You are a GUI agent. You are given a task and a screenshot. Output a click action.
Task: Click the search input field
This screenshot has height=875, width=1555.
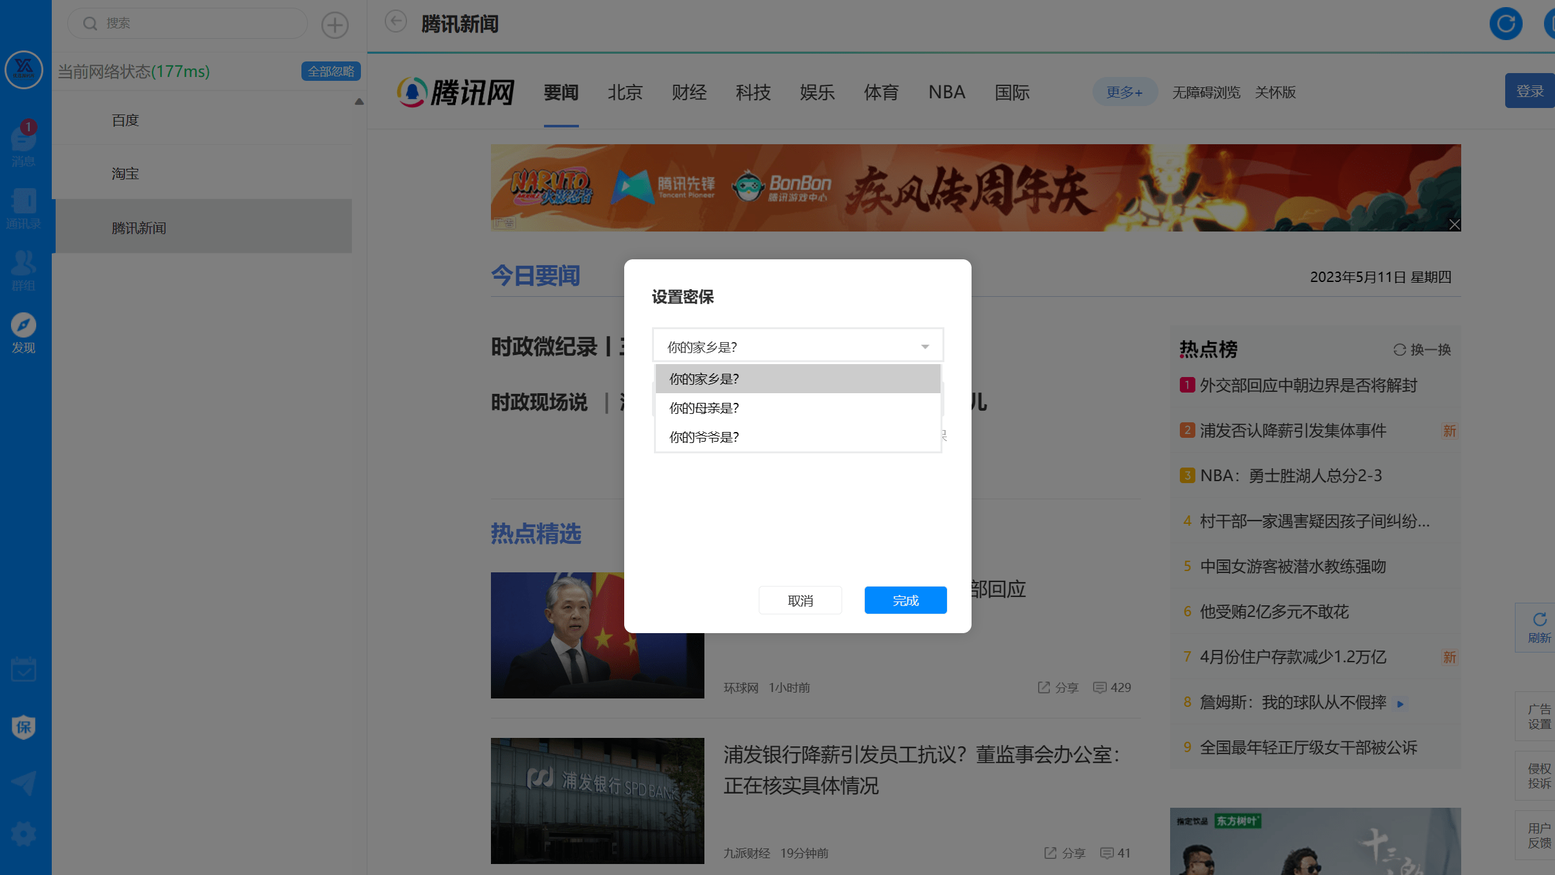188,23
